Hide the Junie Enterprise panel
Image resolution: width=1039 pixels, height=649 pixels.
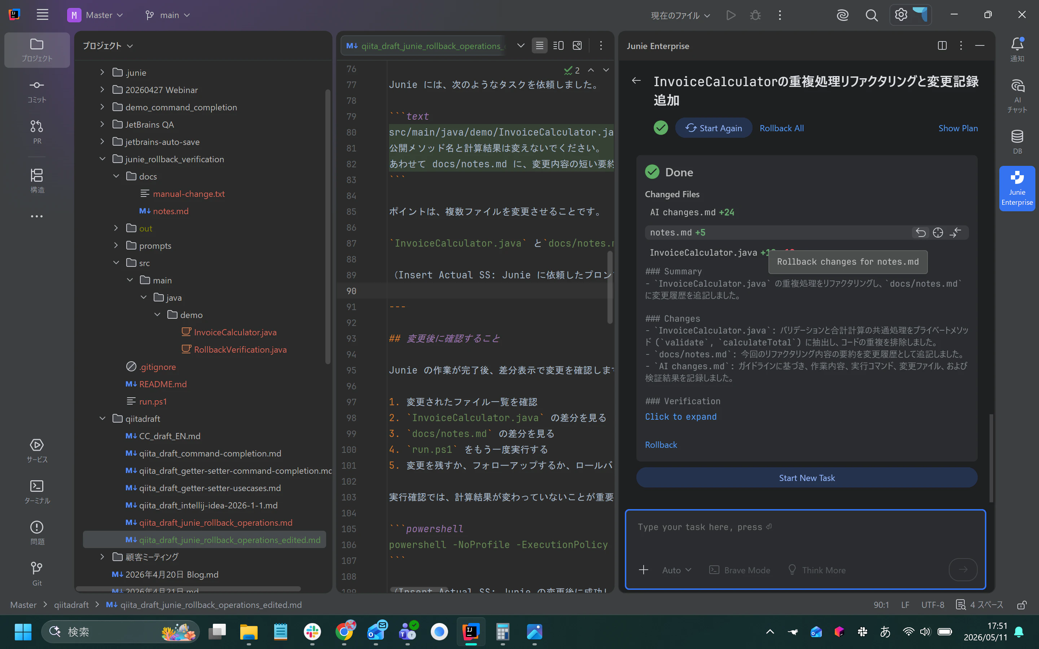coord(980,45)
